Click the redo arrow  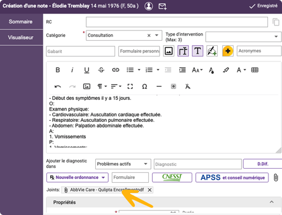[x=72, y=86]
